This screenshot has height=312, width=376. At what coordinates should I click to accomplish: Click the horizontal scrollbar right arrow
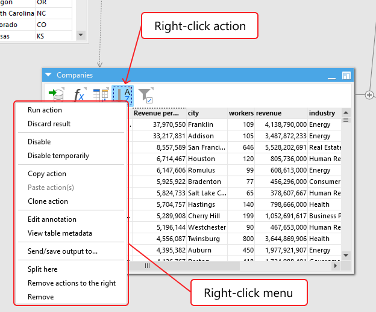(x=336, y=266)
